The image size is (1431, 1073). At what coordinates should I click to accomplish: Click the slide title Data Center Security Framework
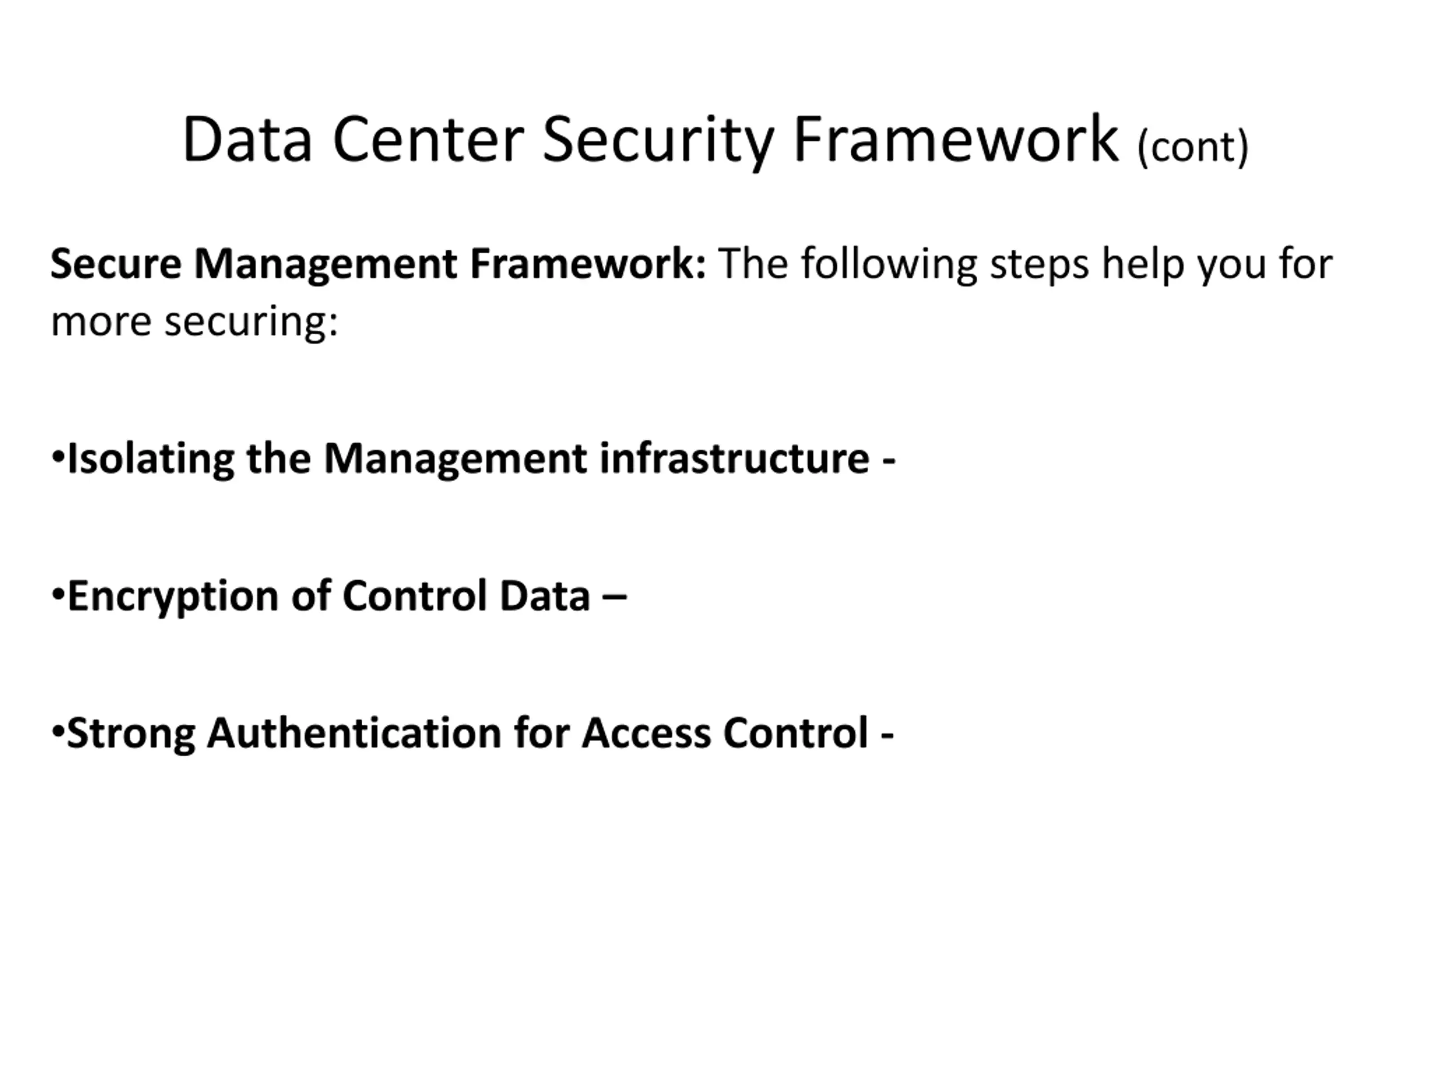click(650, 140)
